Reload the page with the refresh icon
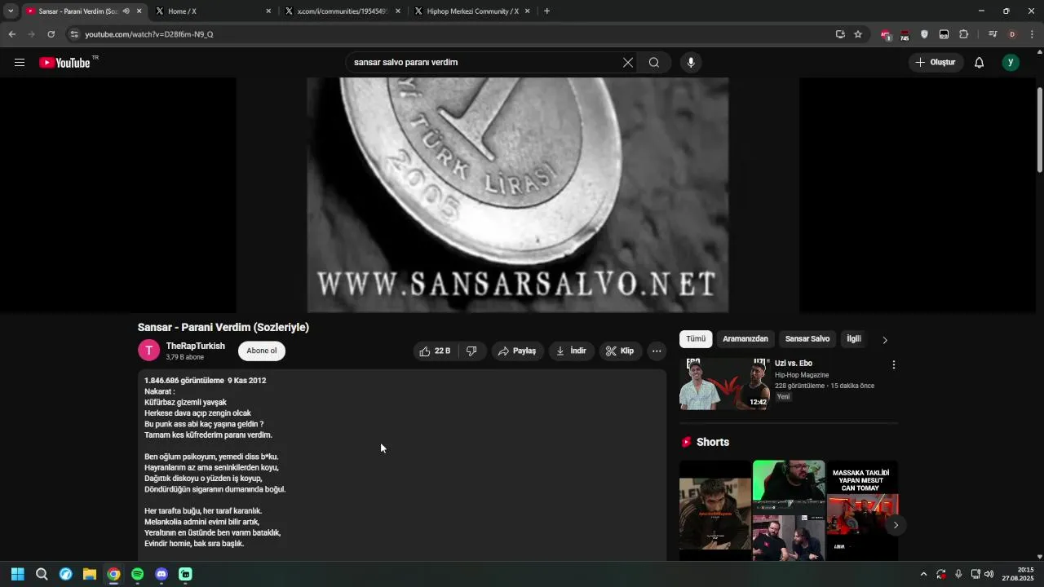This screenshot has width=1044, height=587. click(x=51, y=34)
